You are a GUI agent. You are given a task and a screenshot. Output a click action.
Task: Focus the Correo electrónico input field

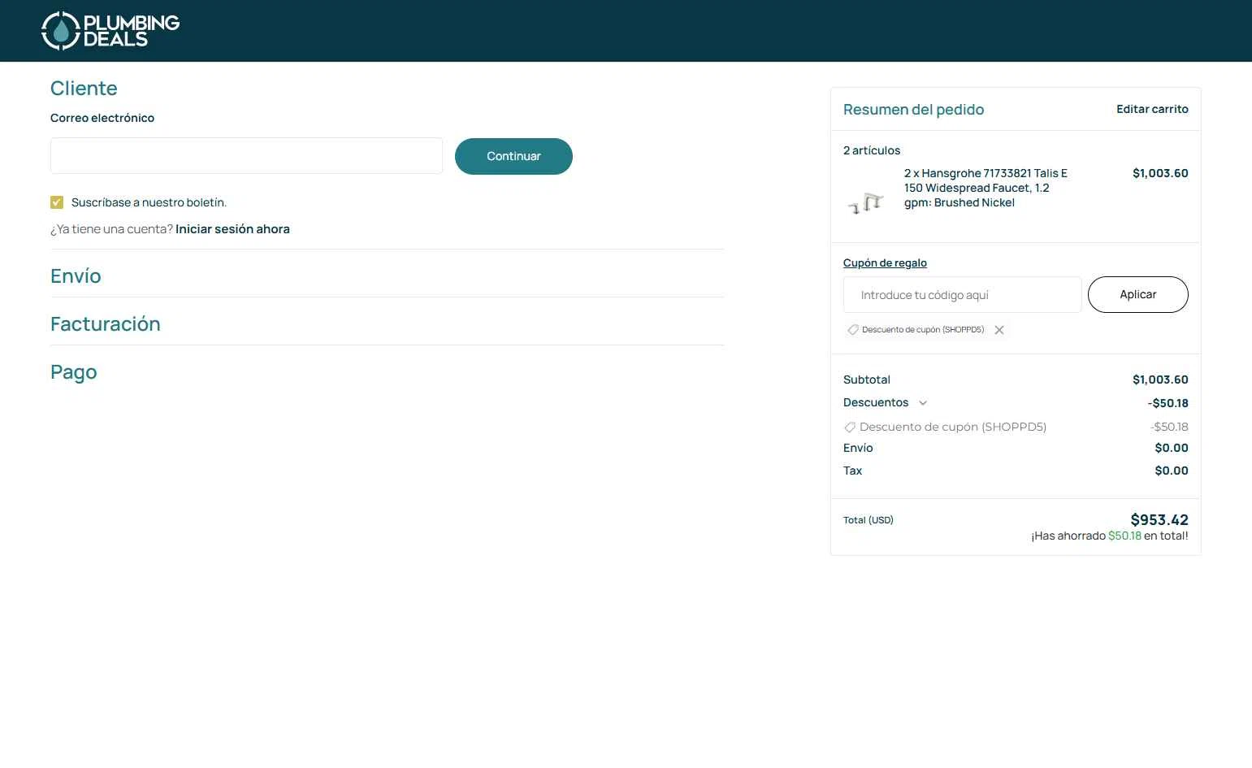pos(246,156)
